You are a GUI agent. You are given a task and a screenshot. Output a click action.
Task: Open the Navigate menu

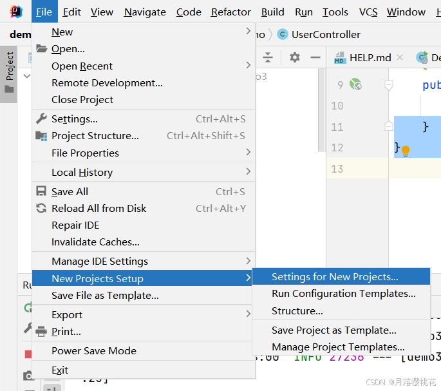145,12
